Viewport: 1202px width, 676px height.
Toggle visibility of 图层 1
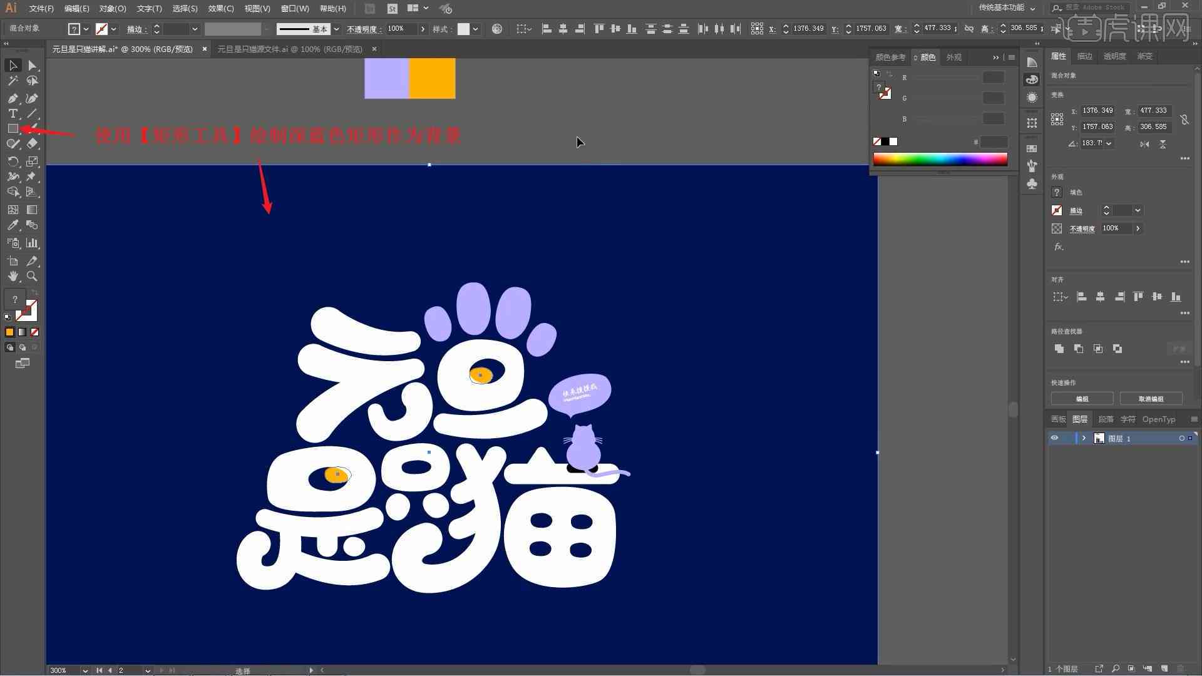(1054, 438)
